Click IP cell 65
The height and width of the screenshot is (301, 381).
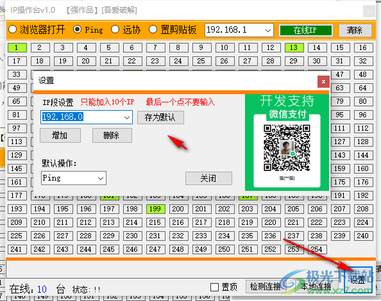pyautogui.click(x=17, y=101)
